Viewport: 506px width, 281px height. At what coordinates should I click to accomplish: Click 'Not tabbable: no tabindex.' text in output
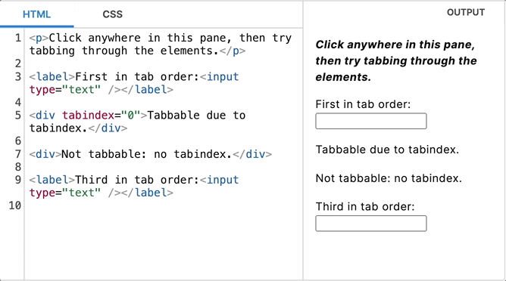tap(389, 178)
